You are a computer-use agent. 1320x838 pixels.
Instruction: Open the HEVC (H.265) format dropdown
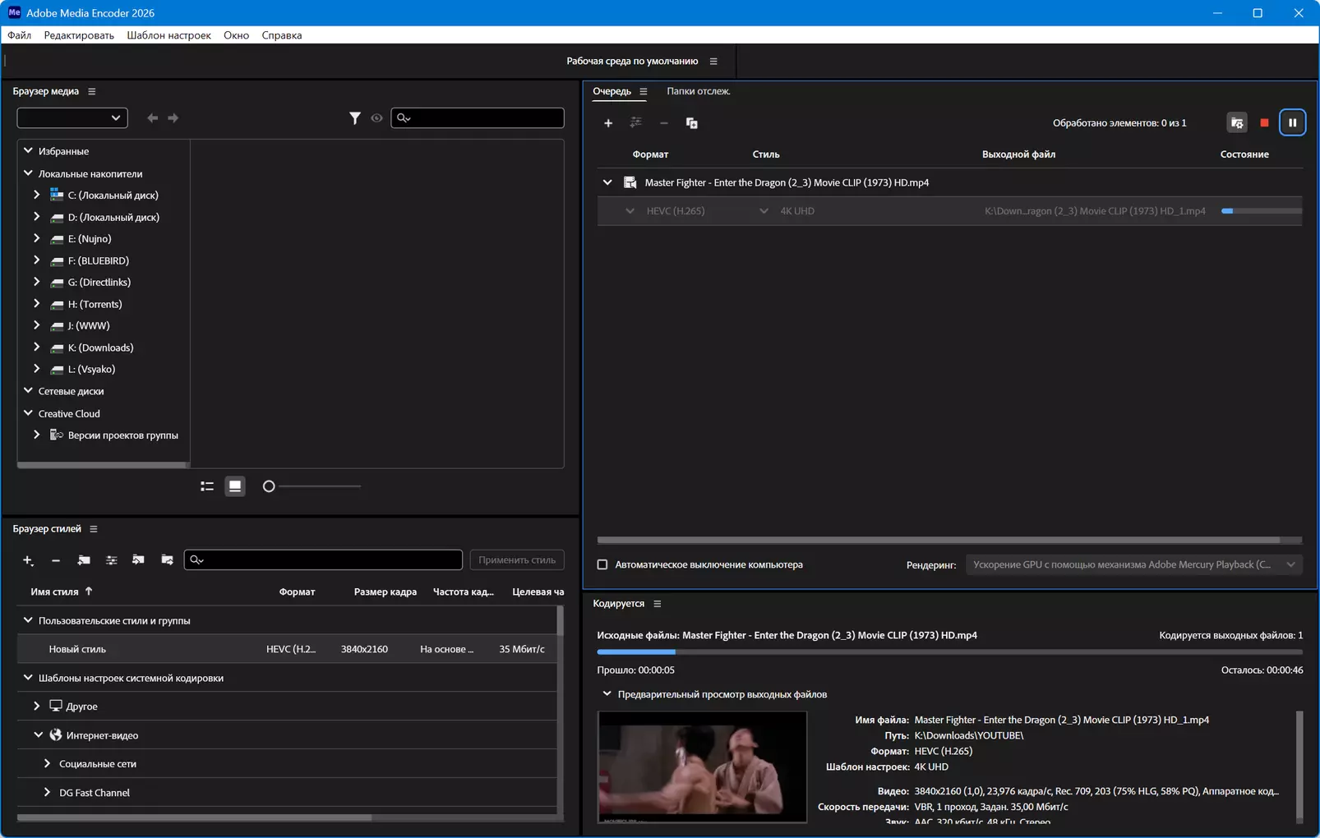630,211
